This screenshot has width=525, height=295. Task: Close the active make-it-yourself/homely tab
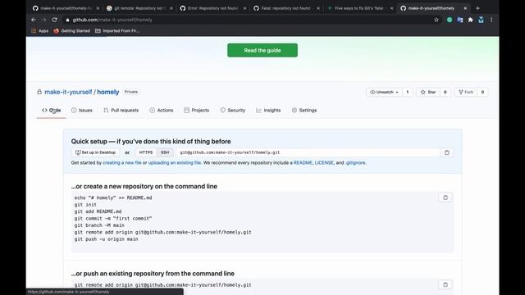465,8
